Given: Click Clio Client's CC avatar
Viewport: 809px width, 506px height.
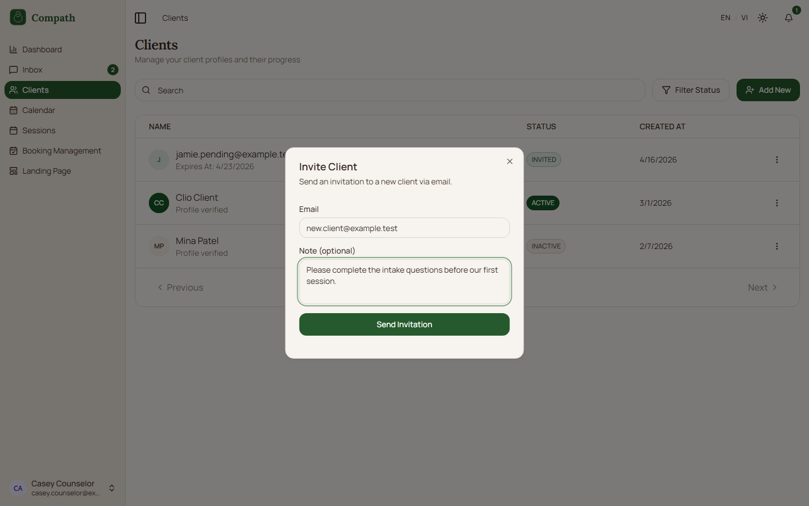Looking at the screenshot, I should tap(159, 203).
